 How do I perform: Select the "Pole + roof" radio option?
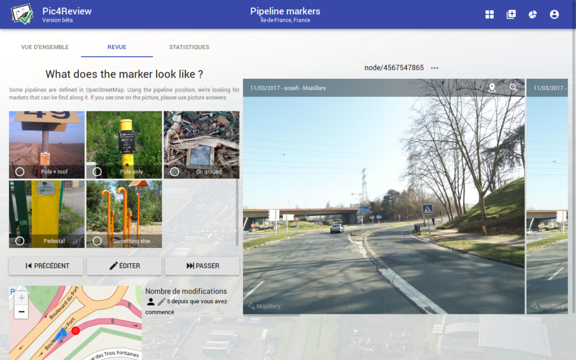pyautogui.click(x=20, y=172)
